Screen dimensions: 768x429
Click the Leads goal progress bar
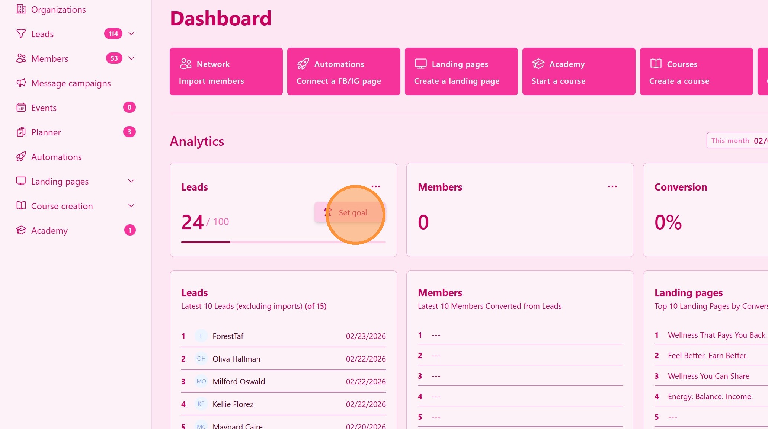pos(283,242)
